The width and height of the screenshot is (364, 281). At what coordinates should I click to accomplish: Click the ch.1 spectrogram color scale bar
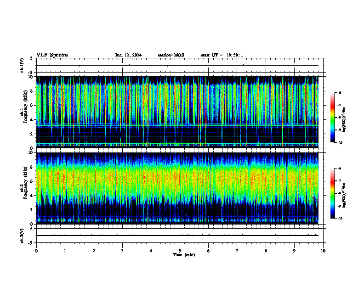pos(333,118)
